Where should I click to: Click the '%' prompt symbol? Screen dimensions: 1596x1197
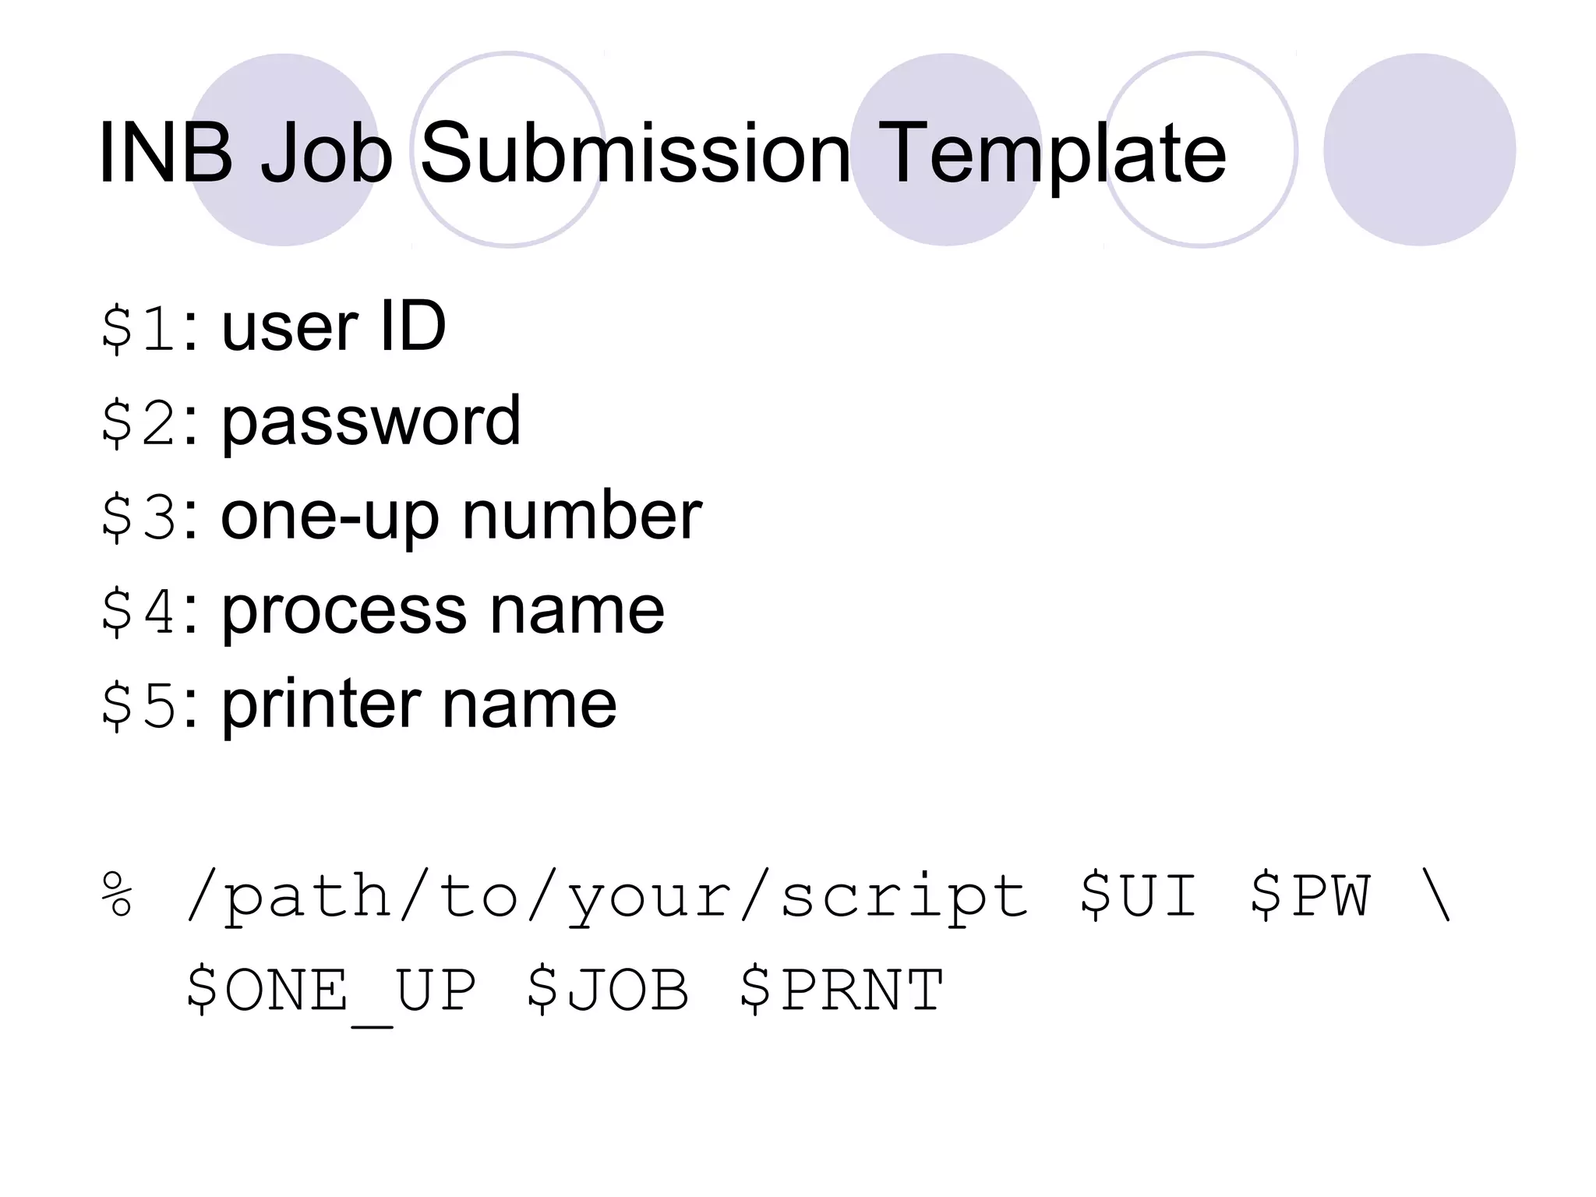[x=118, y=896]
